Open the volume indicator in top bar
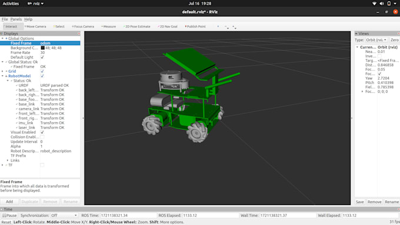The height and width of the screenshot is (225, 400). pos(382,4)
